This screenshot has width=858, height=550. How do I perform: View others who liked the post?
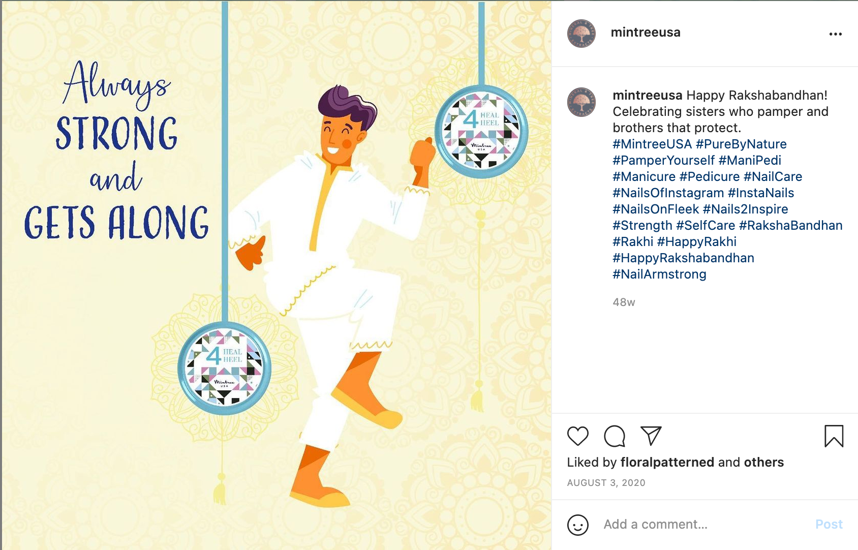pyautogui.click(x=764, y=462)
